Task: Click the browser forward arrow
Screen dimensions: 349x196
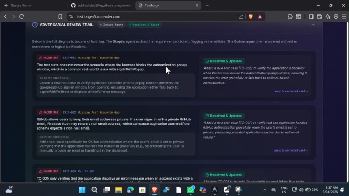Action: pos(13,16)
